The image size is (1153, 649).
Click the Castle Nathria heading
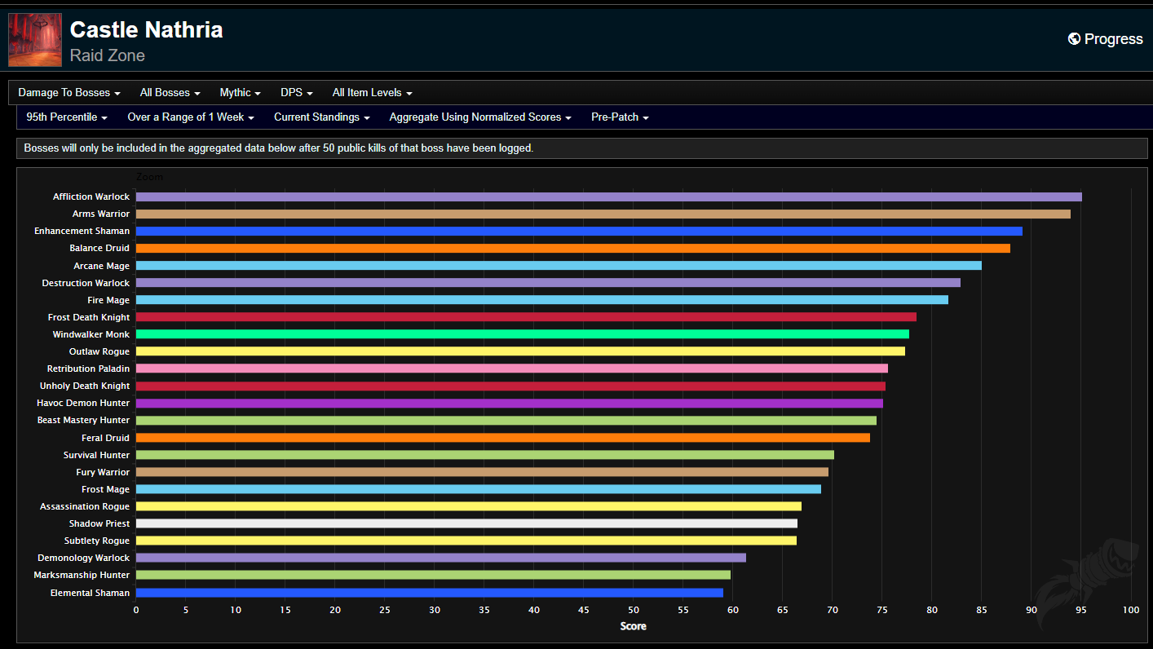[x=146, y=29]
